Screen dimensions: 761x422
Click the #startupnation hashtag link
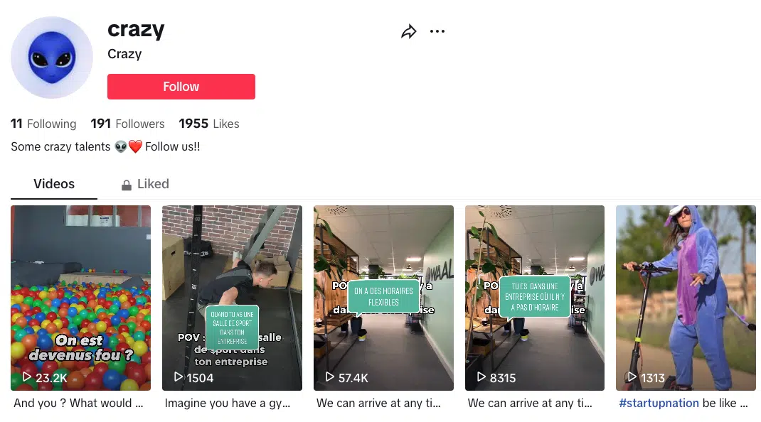click(x=659, y=403)
